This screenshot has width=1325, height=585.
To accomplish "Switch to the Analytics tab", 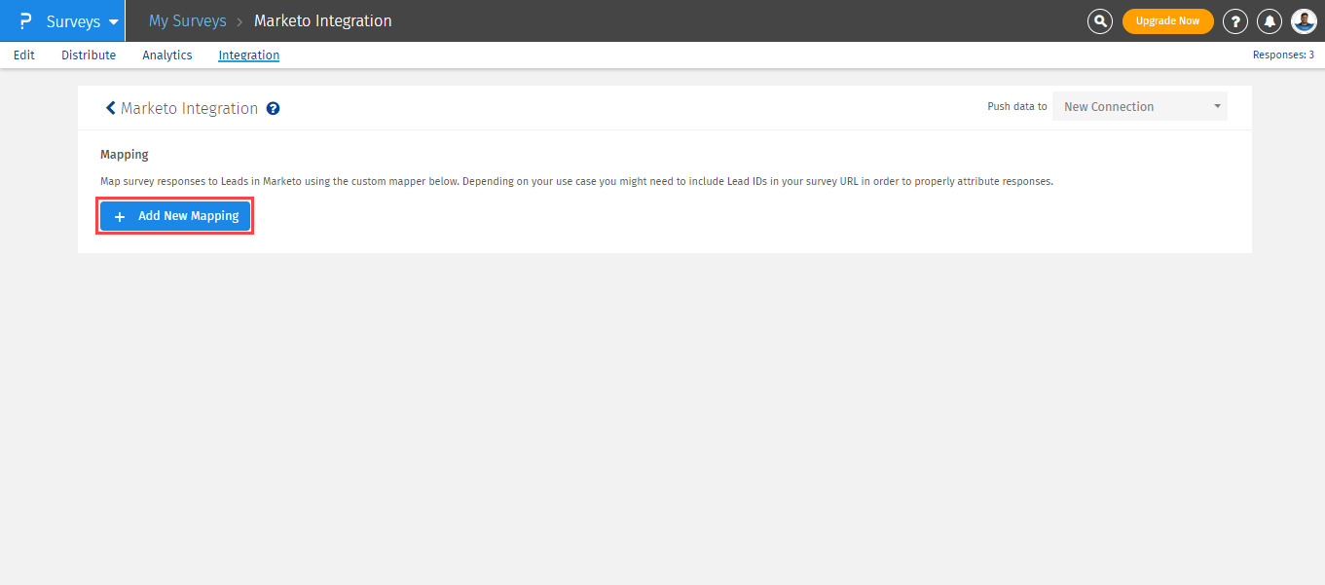I will [x=167, y=55].
